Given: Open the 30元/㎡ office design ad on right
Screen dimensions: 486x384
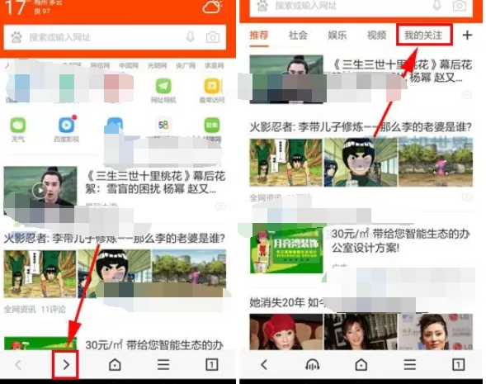Looking at the screenshot, I should 401,241.
